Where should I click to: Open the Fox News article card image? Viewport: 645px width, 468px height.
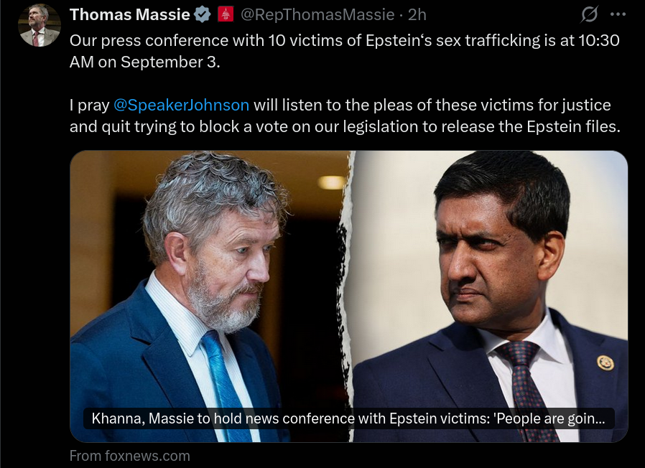[x=349, y=296]
